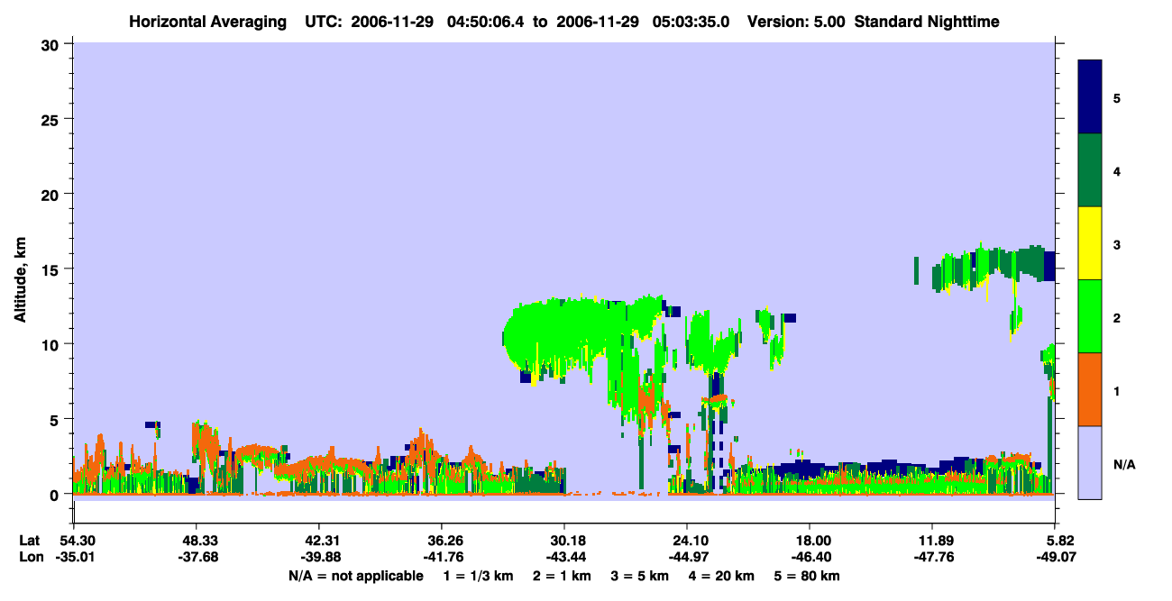Click the altitude tick label 15
Viewport: 1172px width, 601px height.
click(x=51, y=269)
